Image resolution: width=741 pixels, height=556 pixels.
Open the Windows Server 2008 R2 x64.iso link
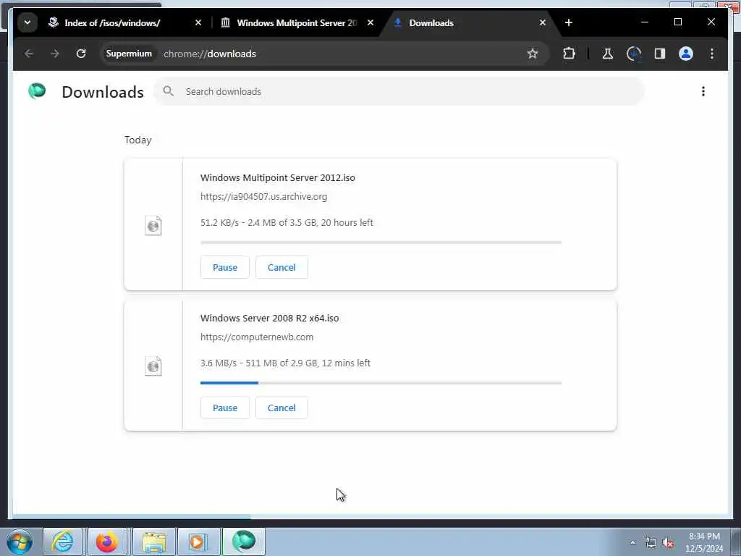pos(269,319)
